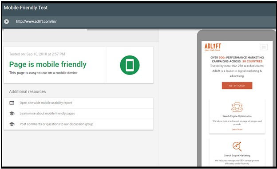Click the Learn More link under SEO

tap(237, 130)
